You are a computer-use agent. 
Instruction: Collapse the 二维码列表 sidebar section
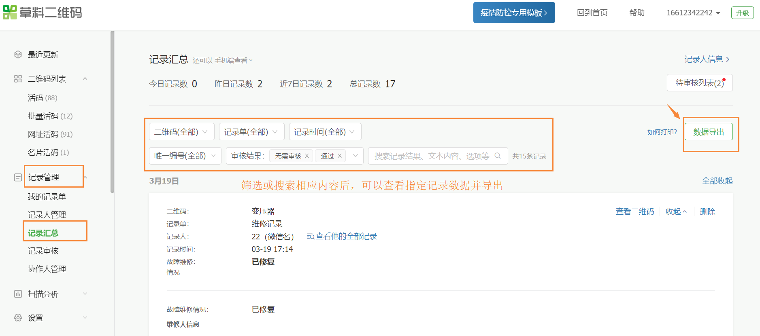(x=85, y=79)
